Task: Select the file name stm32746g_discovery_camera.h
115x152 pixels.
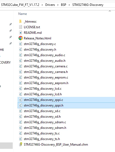Action: tap(46, 72)
